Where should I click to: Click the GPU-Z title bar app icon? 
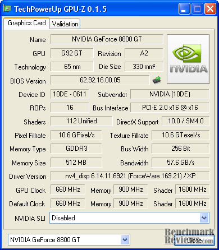[8, 8]
